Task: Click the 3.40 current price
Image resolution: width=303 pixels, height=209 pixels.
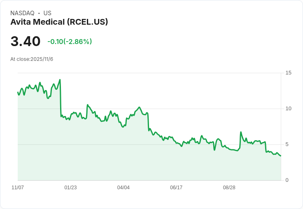Action: tap(26, 42)
